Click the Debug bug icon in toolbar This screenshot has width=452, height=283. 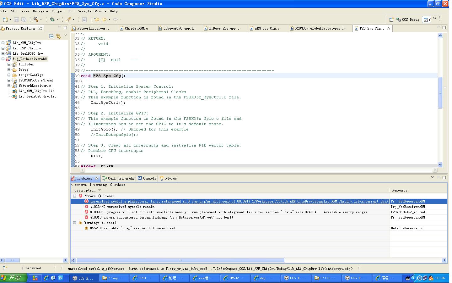pyautogui.click(x=52, y=19)
